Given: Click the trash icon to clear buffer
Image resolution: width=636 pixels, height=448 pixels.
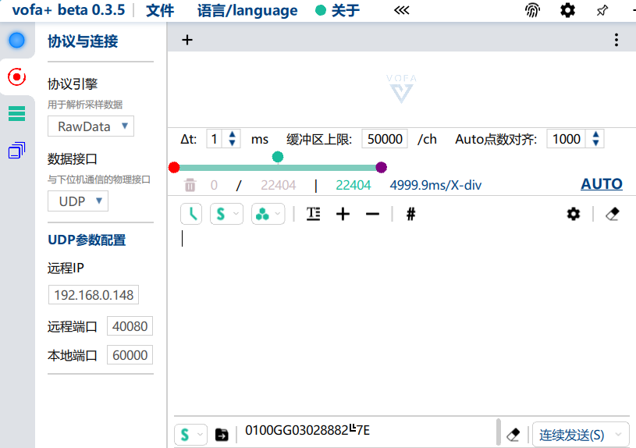Looking at the screenshot, I should 190,185.
